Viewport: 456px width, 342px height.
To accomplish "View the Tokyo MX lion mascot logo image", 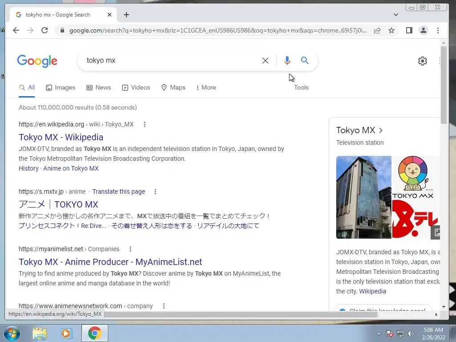I will click(415, 177).
